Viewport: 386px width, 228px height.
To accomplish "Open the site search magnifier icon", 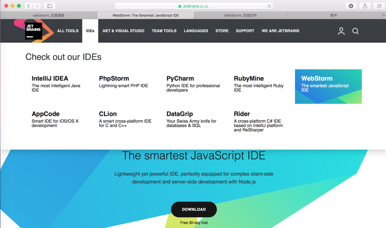I will (355, 31).
